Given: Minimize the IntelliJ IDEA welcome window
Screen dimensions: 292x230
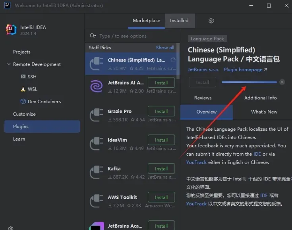Looking at the screenshot, I should coord(251,6).
